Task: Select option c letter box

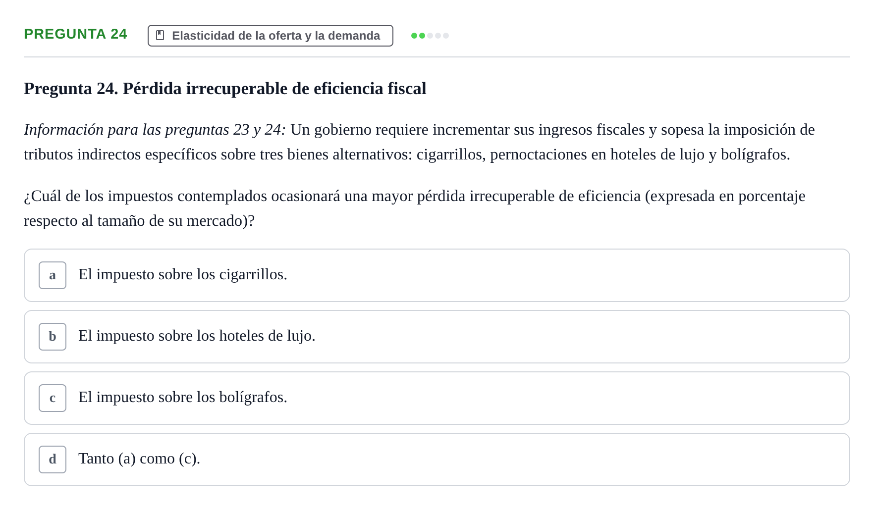Action: 53,398
